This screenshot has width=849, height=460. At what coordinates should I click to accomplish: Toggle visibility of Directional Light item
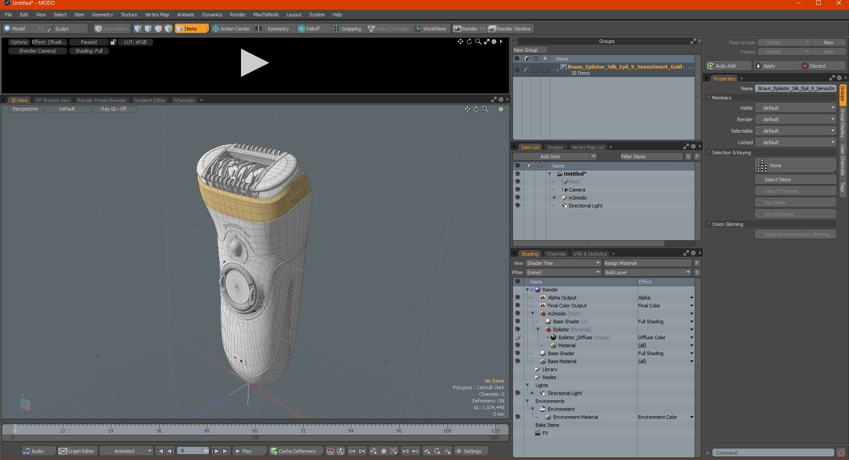pos(517,206)
